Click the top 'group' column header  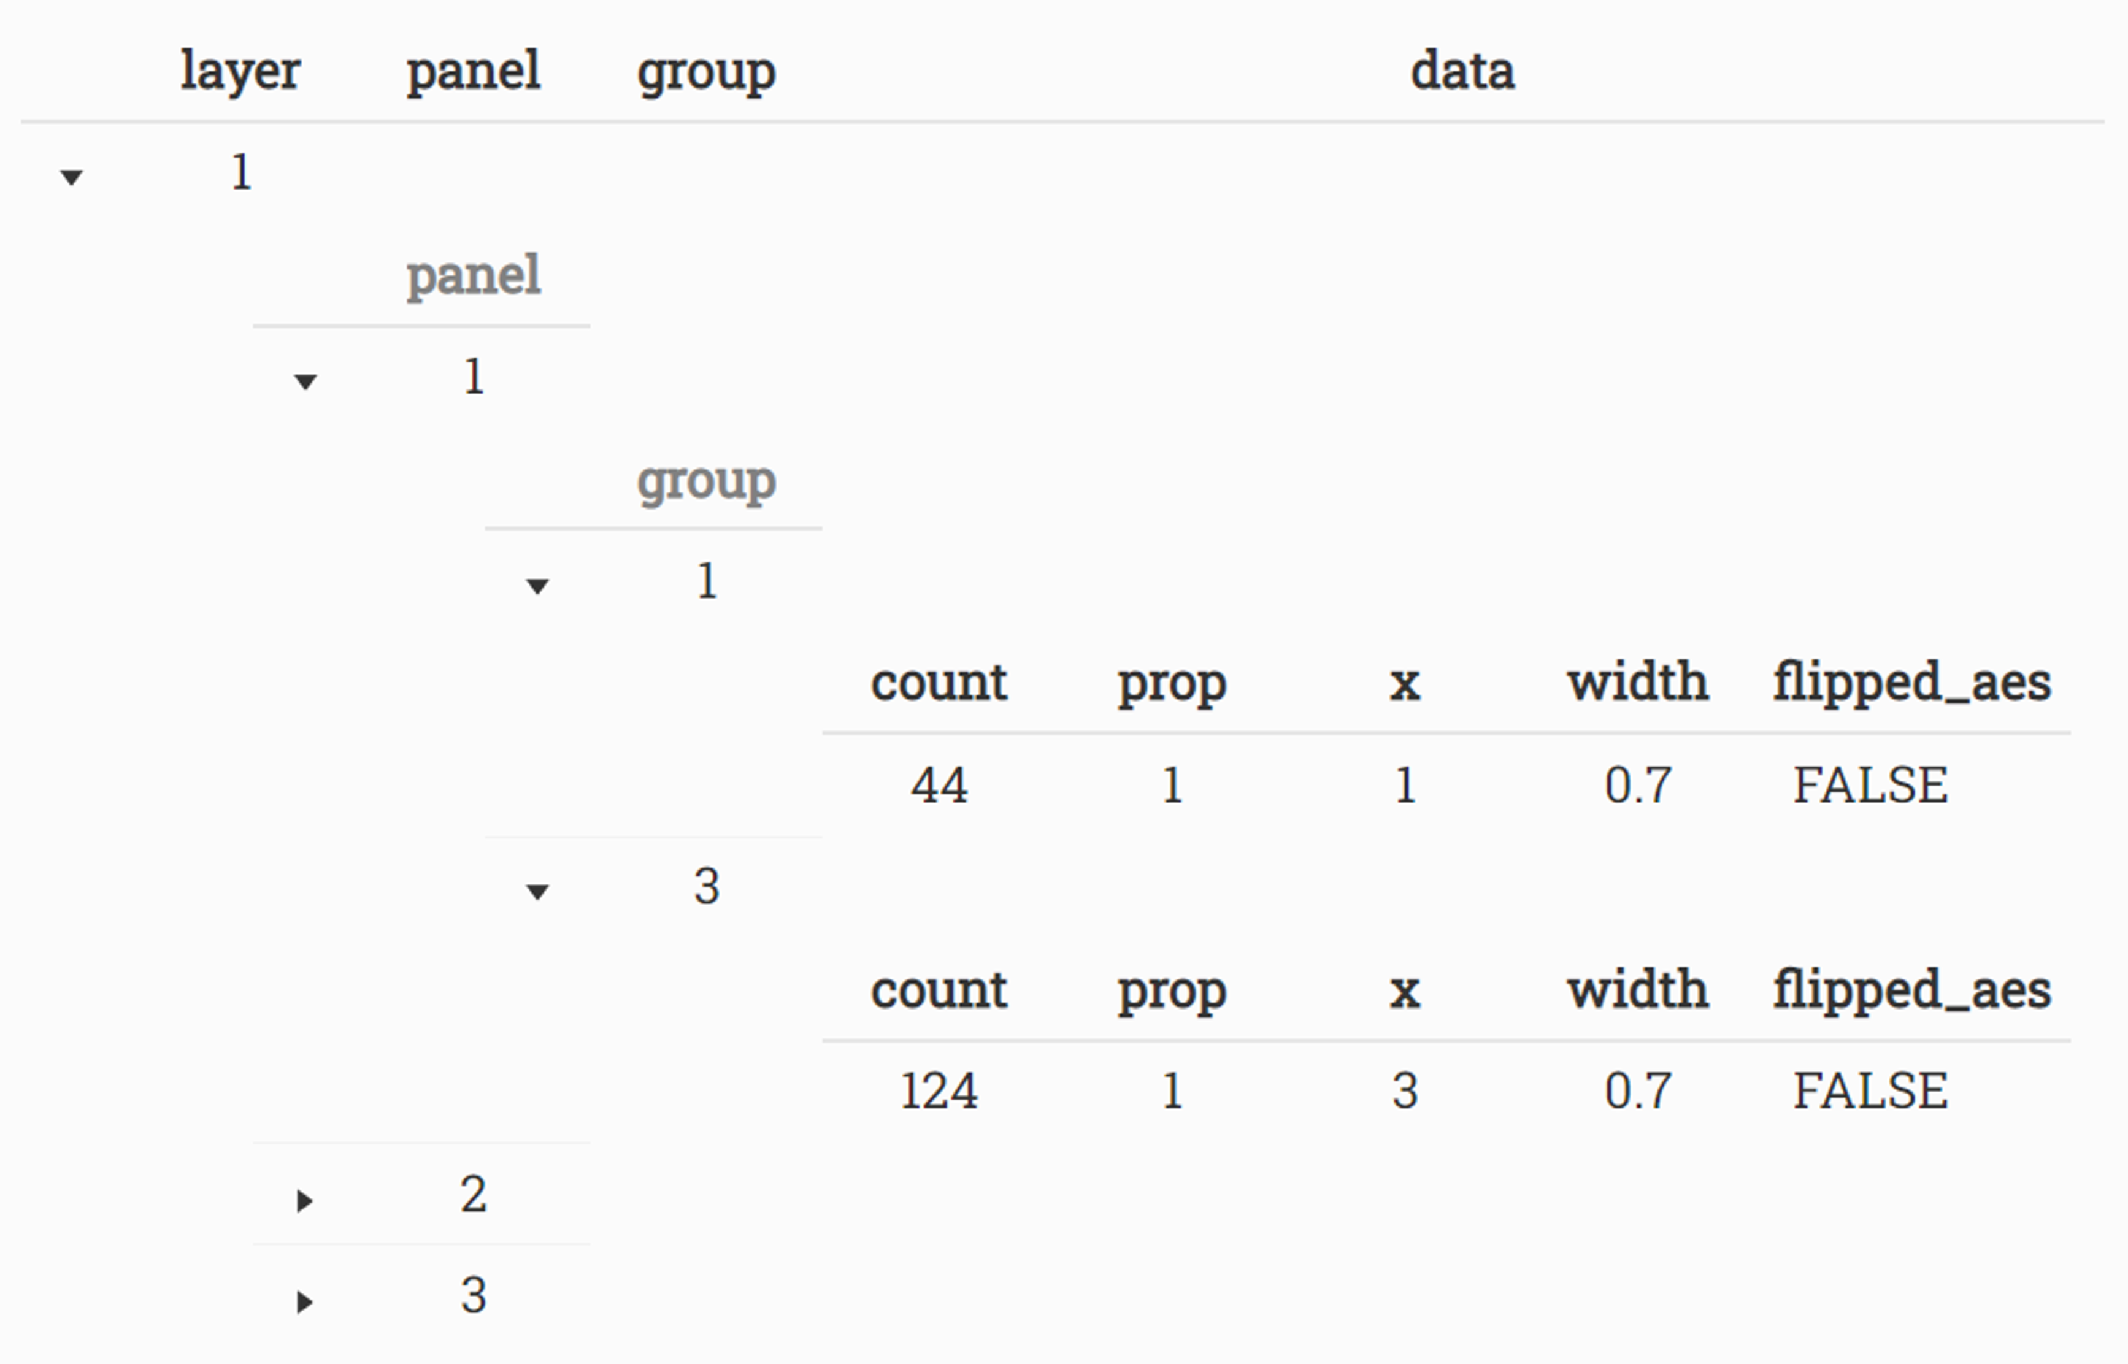(x=706, y=71)
